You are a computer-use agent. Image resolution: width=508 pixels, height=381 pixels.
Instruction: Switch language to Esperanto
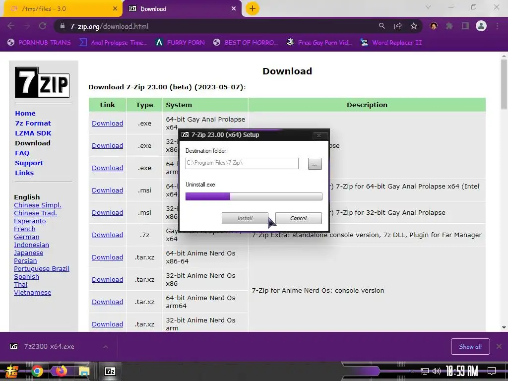tap(30, 221)
